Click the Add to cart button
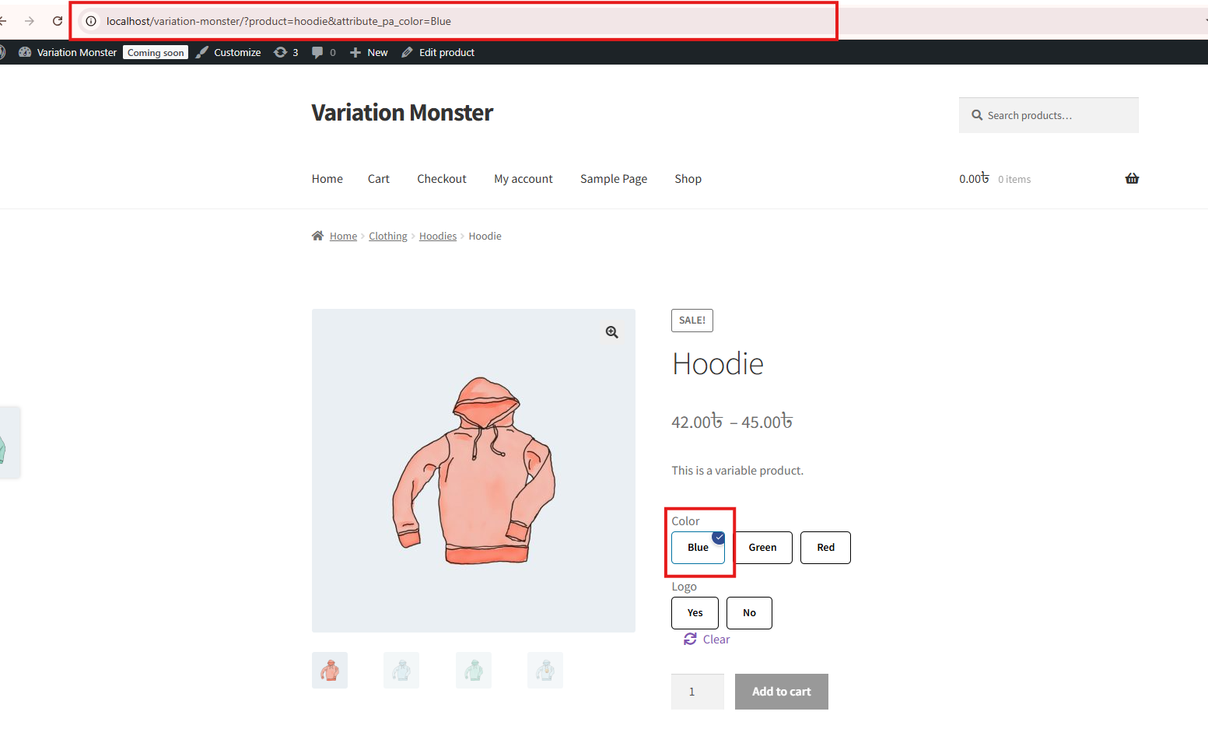This screenshot has width=1208, height=729. coord(781,692)
